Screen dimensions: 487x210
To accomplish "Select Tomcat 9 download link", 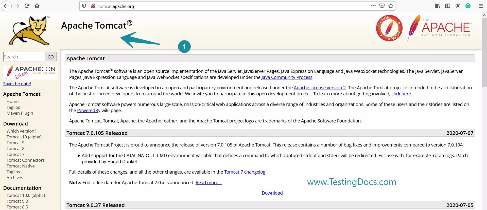I will point(15,143).
